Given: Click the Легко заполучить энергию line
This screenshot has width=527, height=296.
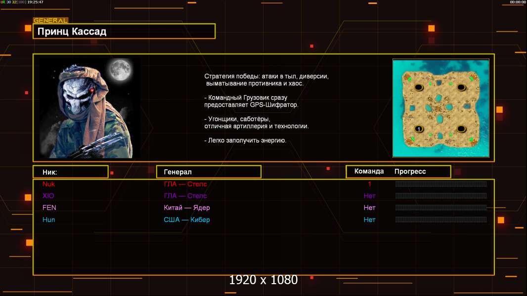Looking at the screenshot, I should pos(245,141).
